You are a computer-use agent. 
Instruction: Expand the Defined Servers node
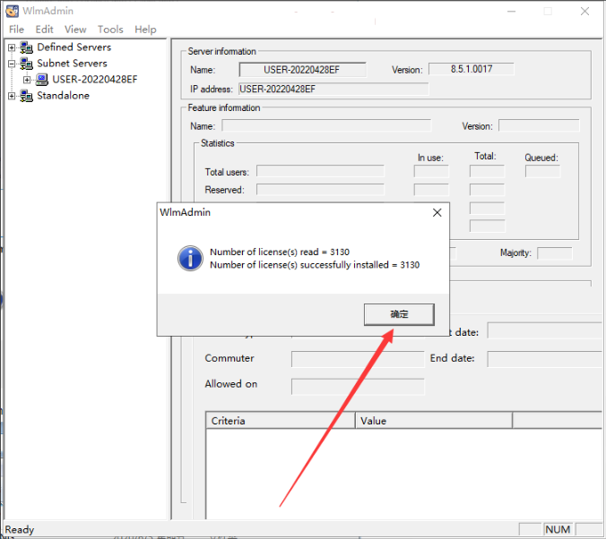[x=12, y=47]
